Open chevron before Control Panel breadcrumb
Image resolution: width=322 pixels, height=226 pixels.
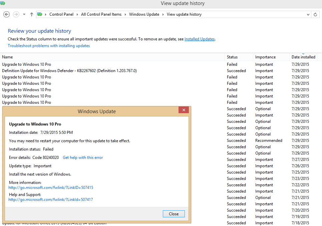pos(46,14)
